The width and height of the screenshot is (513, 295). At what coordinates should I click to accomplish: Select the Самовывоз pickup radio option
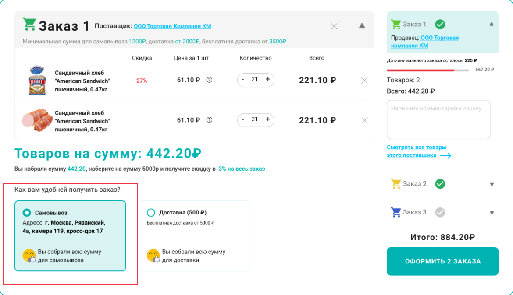pos(27,213)
